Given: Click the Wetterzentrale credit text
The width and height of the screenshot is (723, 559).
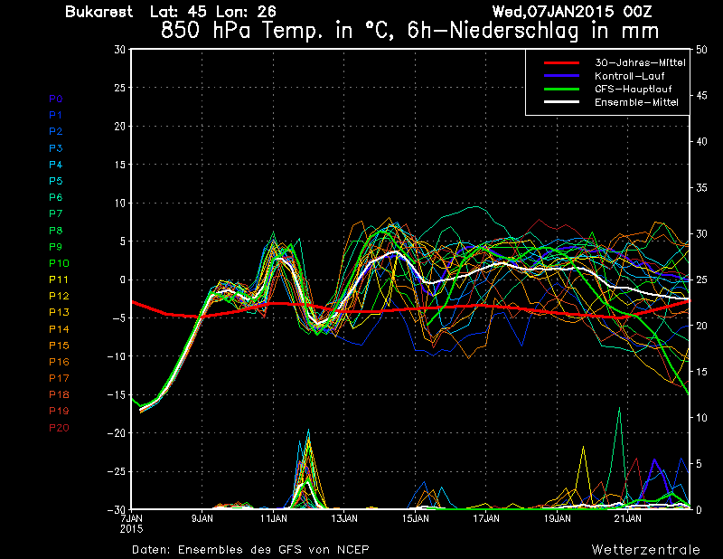Looking at the screenshot, I should [645, 549].
